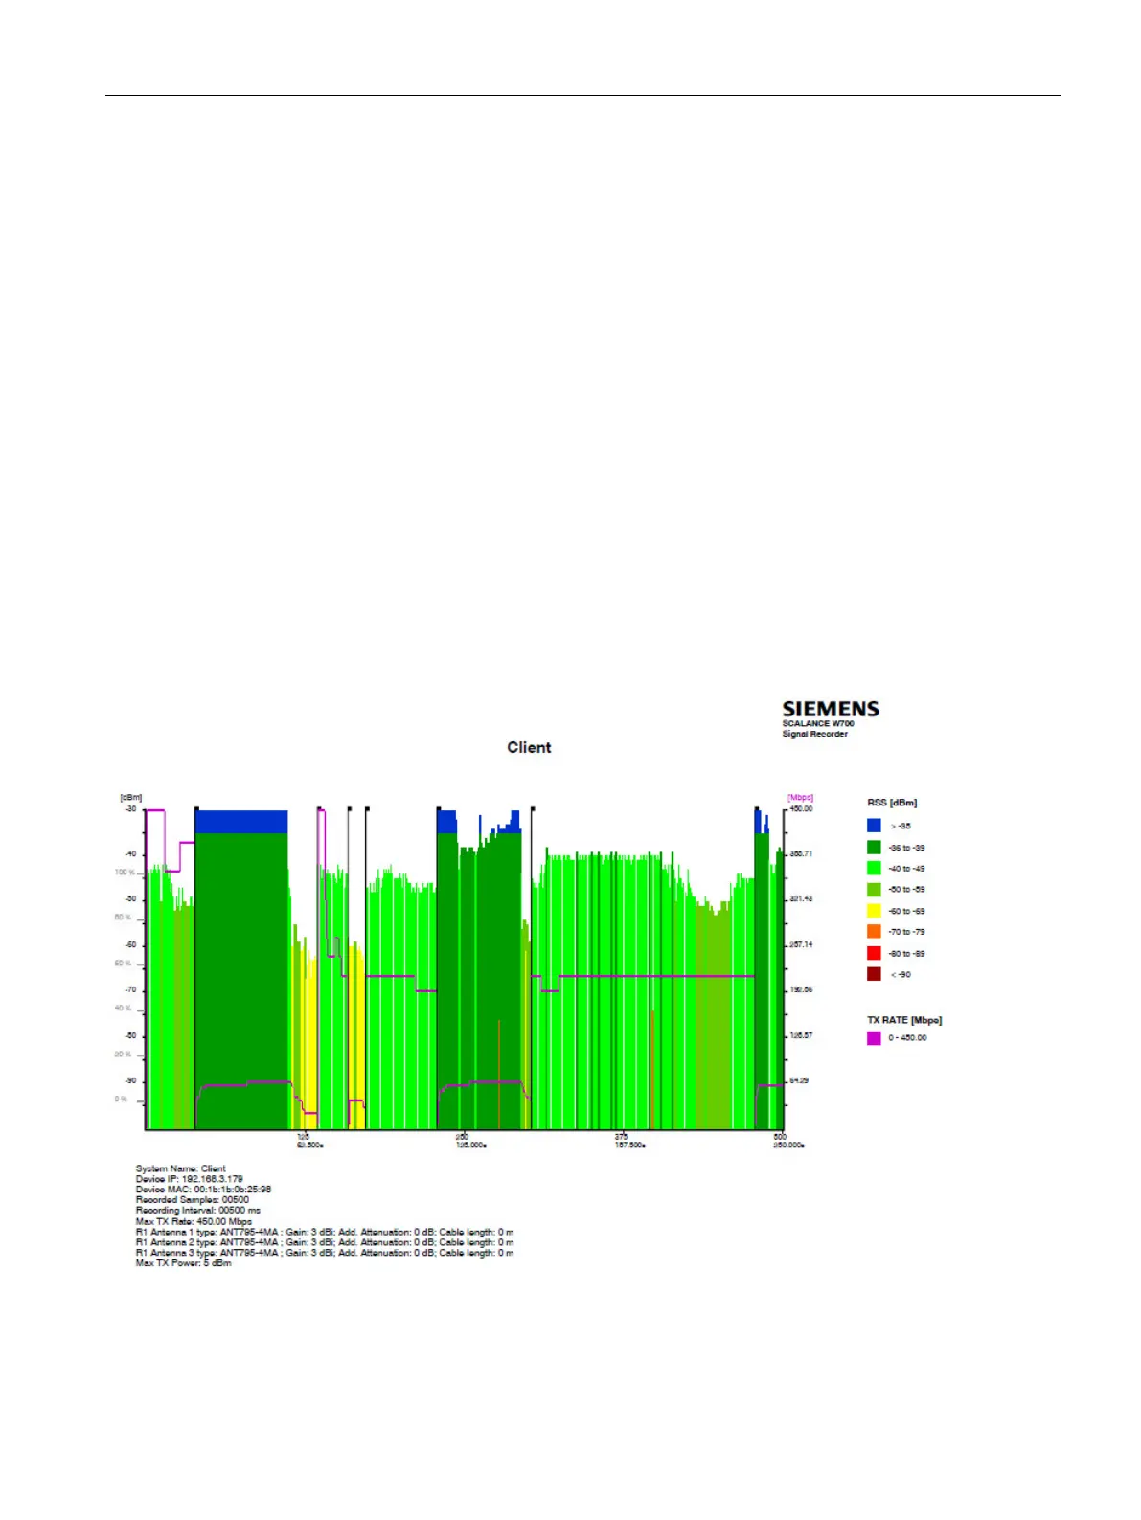Viewport: 1141px width, 1520px height.
Task: Click the '385.71' right axis value
Action: 801,853
